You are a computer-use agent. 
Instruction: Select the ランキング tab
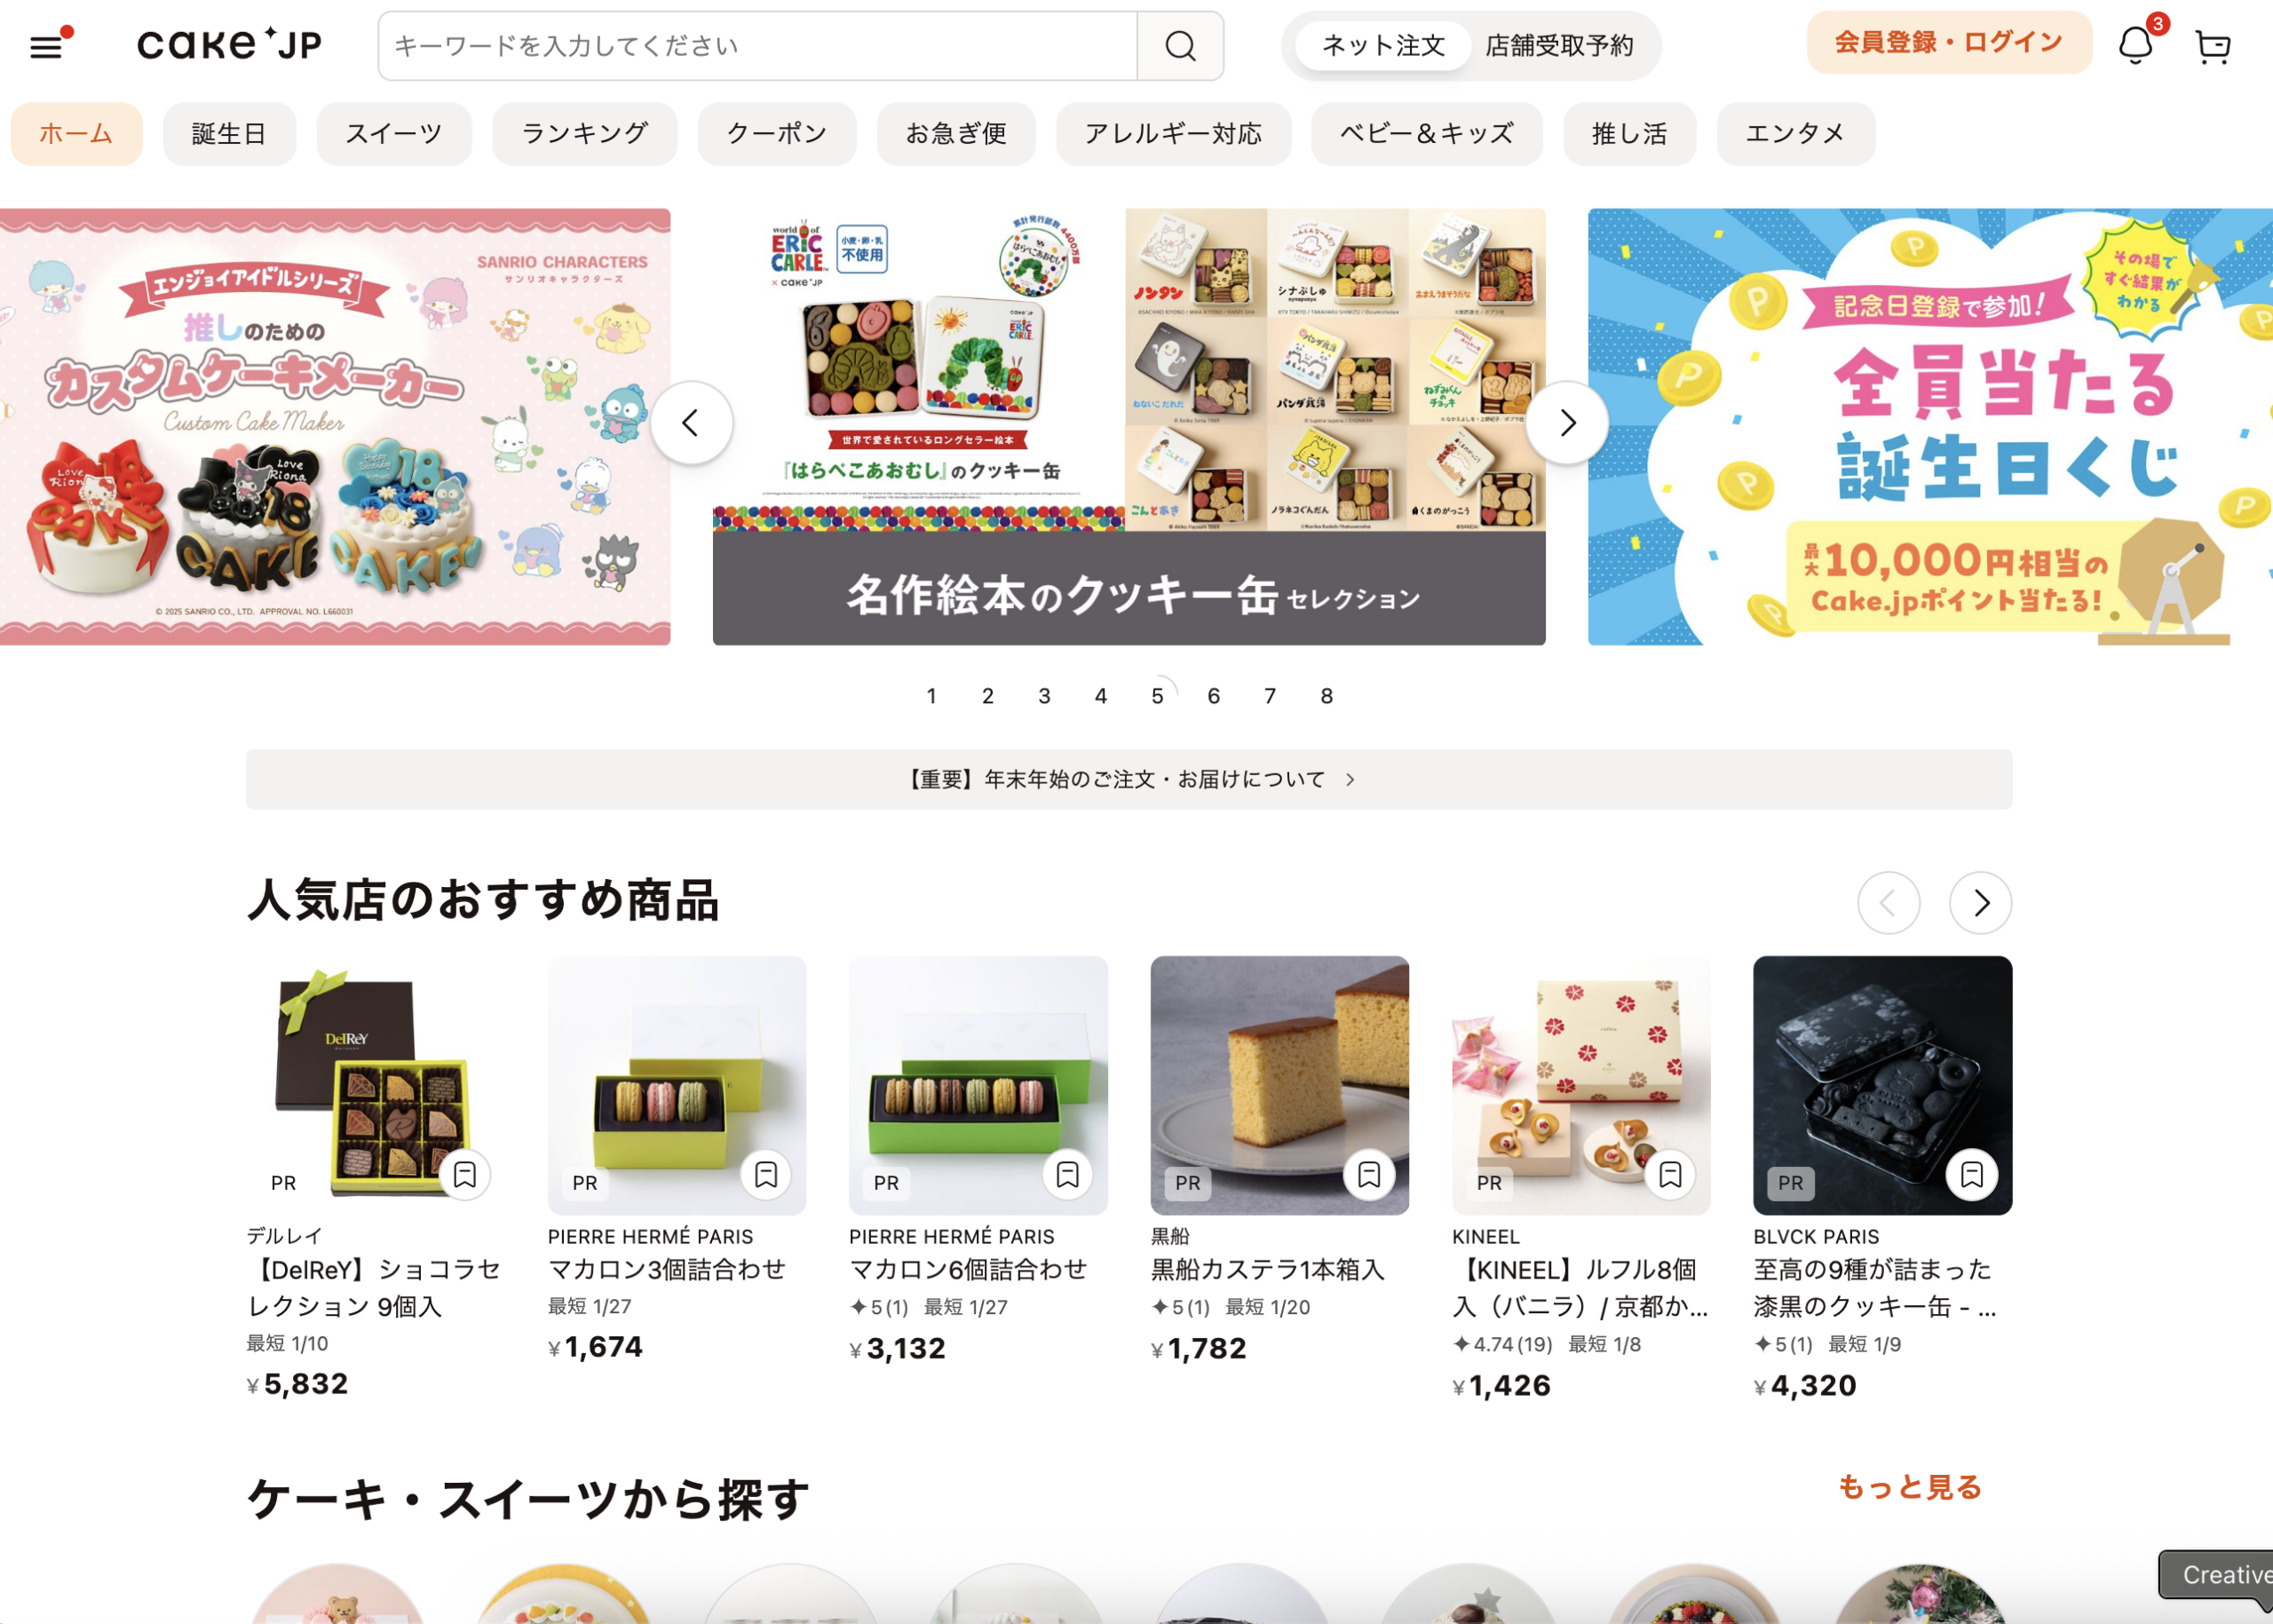[x=584, y=134]
